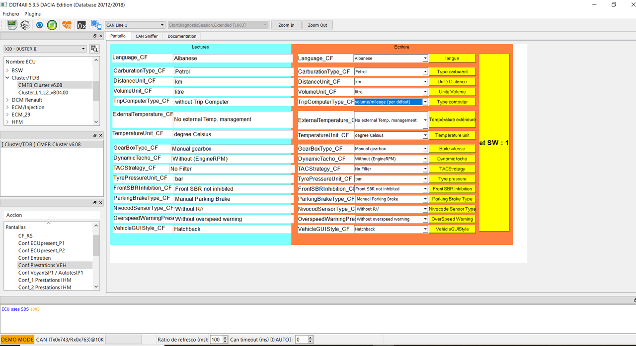Open the Plugins menu
The height and width of the screenshot is (346, 636).
33,14
